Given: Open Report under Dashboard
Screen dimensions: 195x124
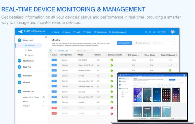Looking at the screenshot, I should click(29, 55).
